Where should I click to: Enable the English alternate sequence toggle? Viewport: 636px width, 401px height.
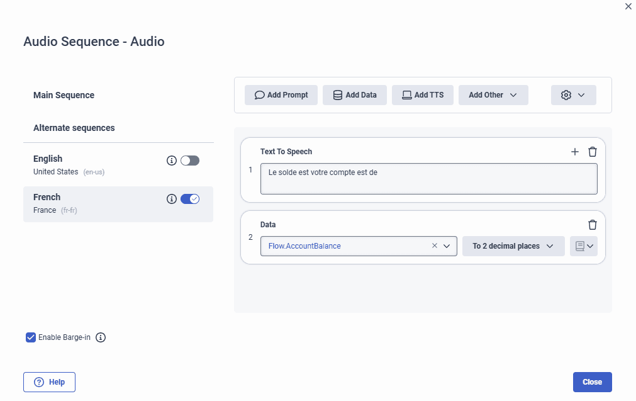[190, 161]
